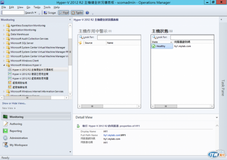Open the Edit menu
This screenshot has height=160, width=227.
[11, 7]
